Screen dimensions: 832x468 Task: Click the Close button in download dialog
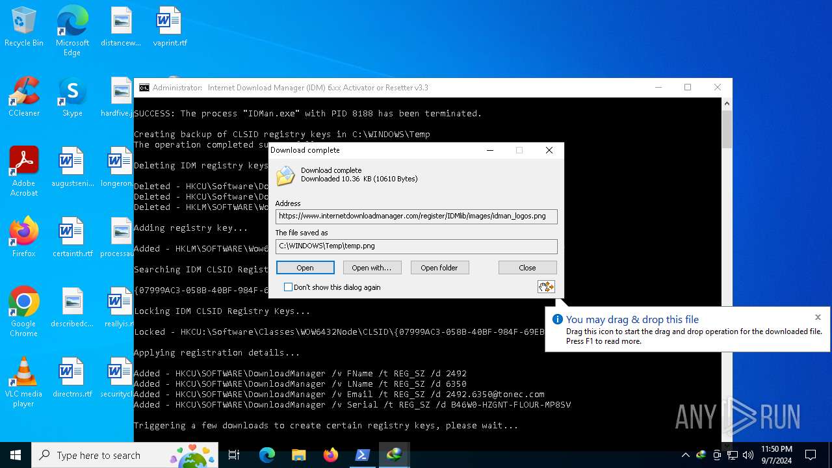pos(527,268)
